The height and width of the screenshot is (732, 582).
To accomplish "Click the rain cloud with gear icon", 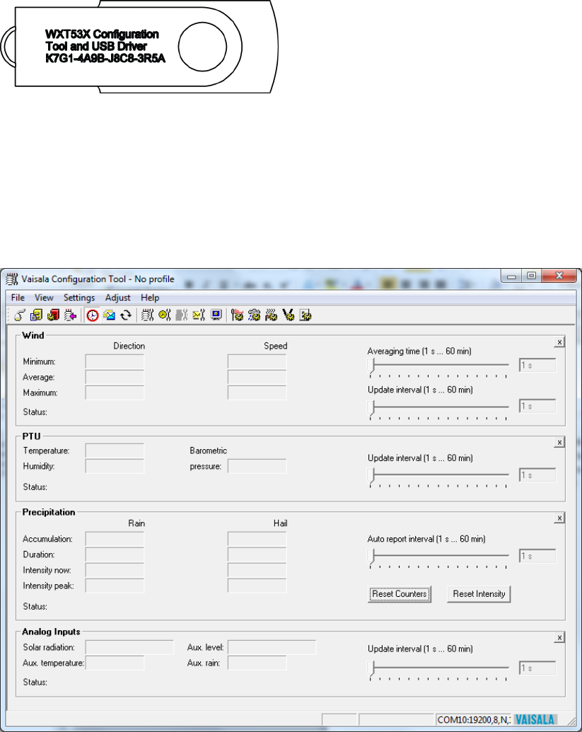I will (x=255, y=315).
